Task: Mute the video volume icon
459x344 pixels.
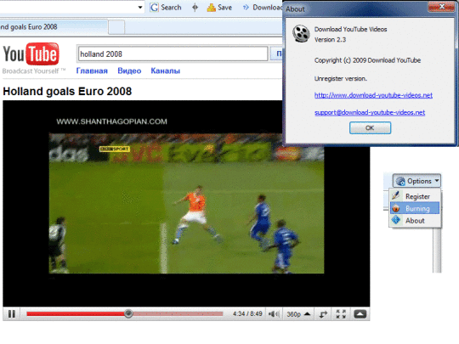Action: point(274,314)
